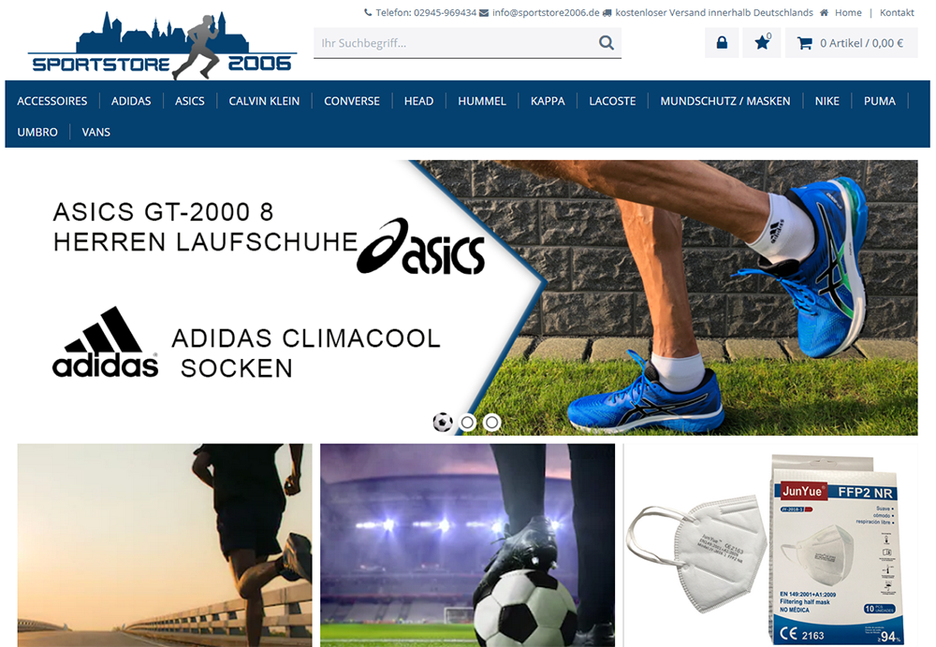Select the soccer ball slide indicator
The height and width of the screenshot is (647, 936).
[443, 423]
